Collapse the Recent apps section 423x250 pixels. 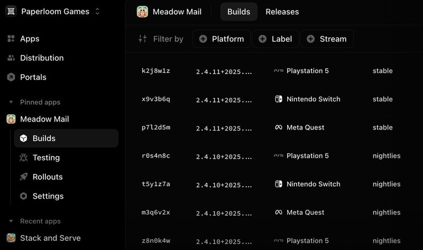[x=11, y=221]
